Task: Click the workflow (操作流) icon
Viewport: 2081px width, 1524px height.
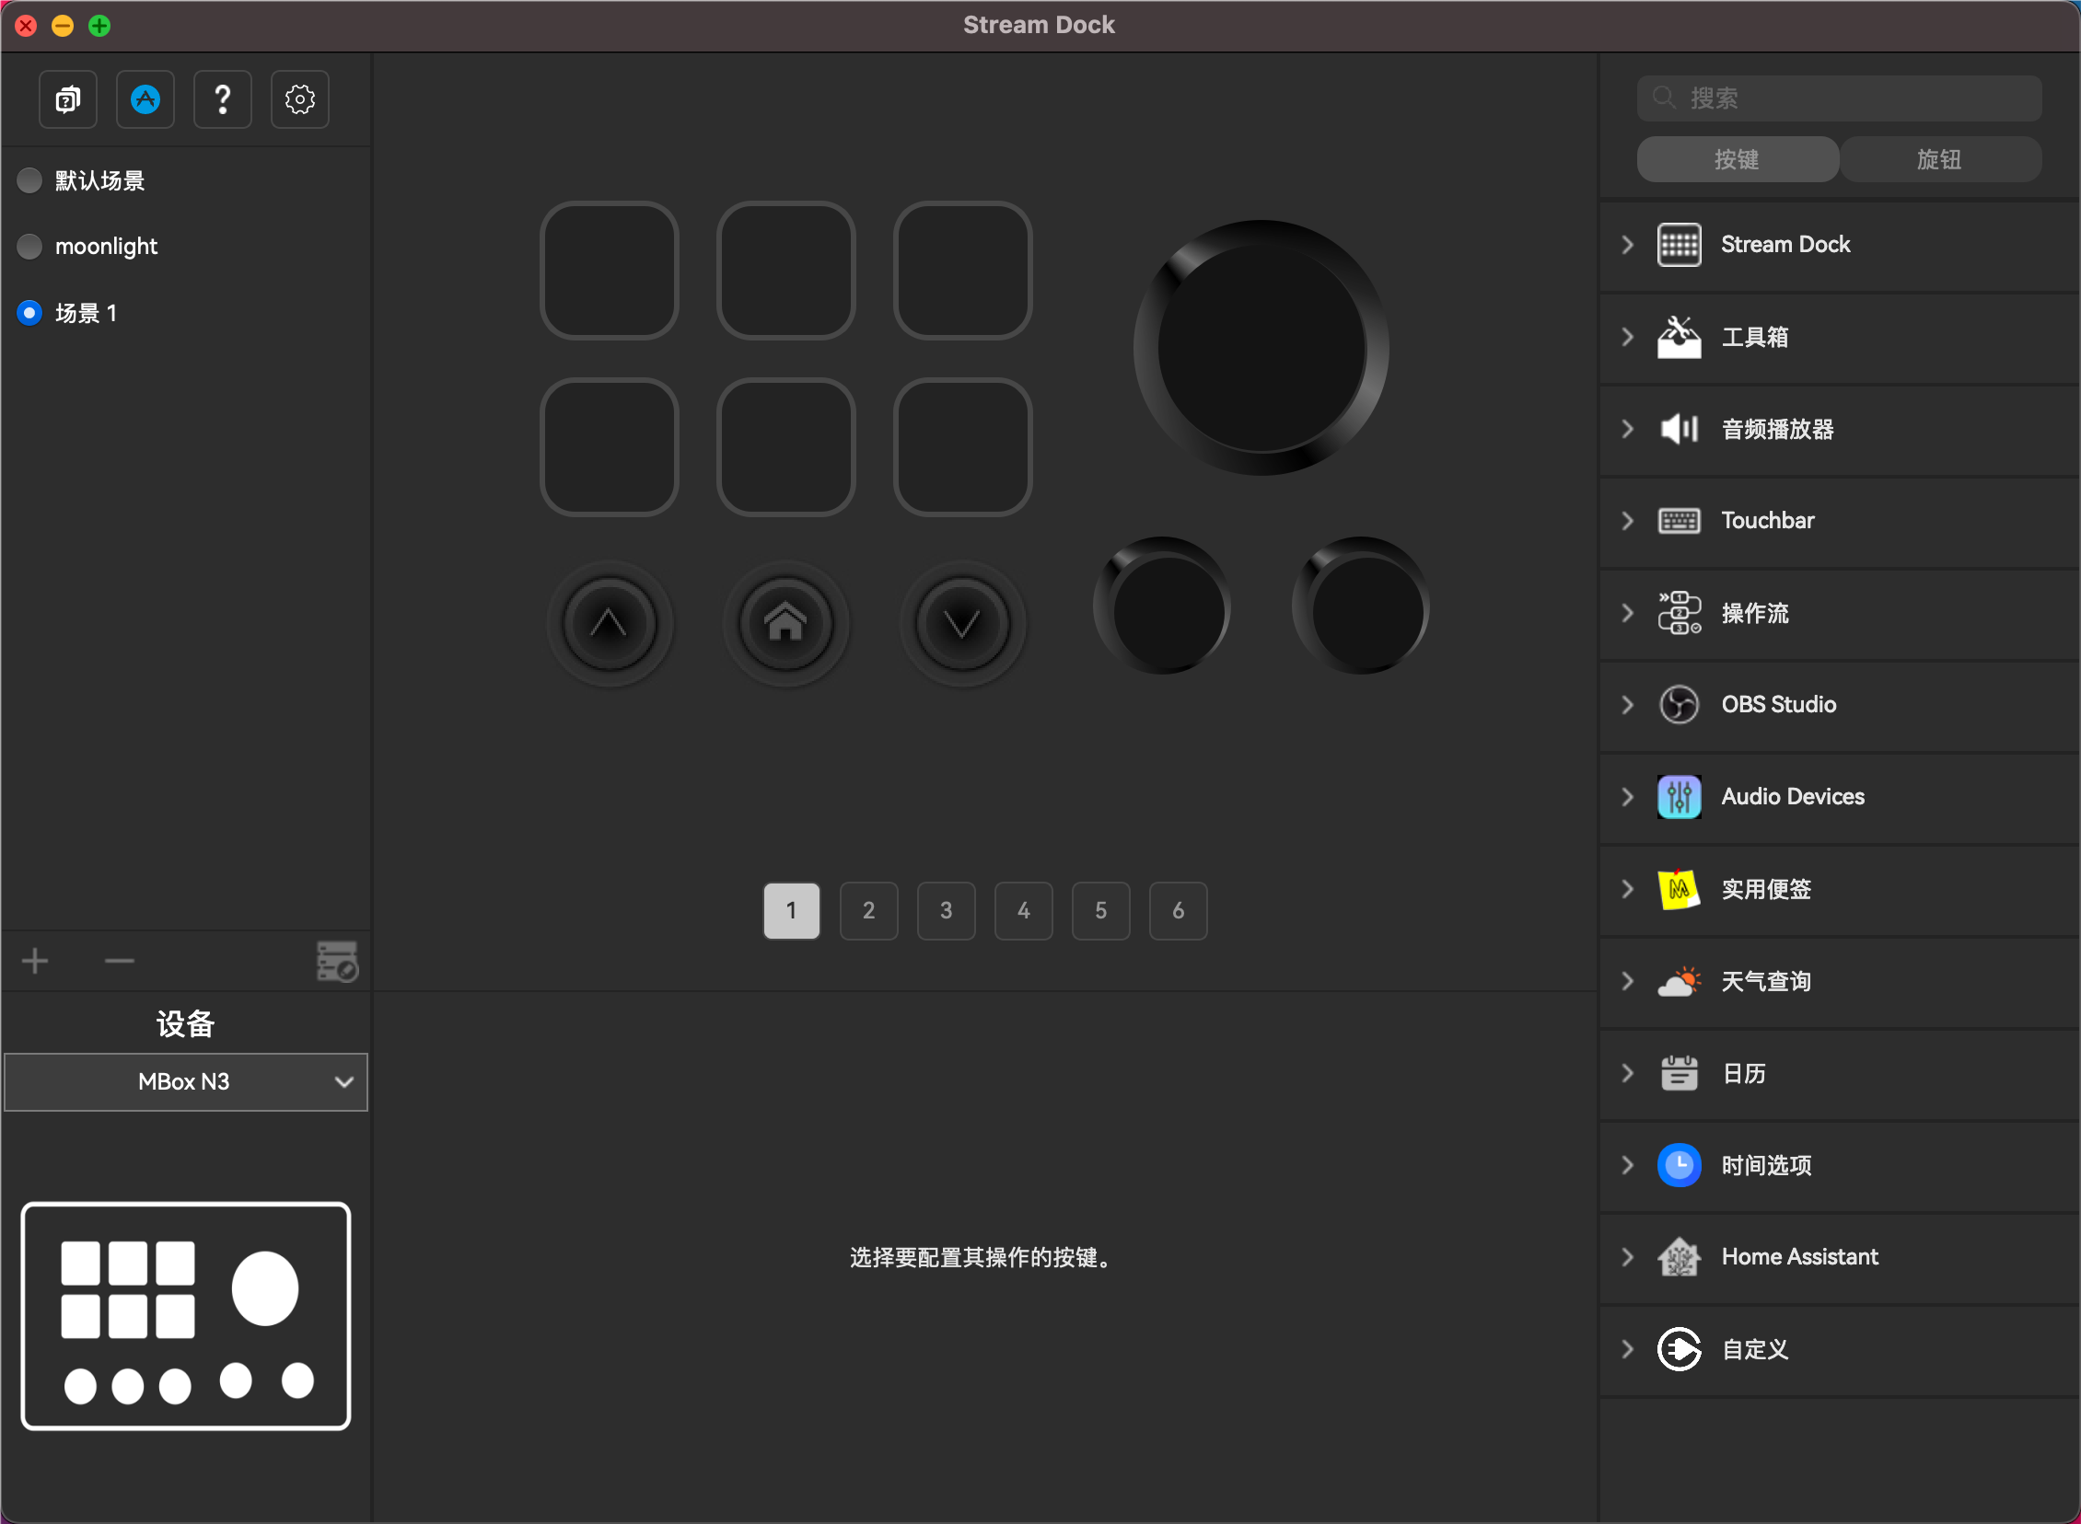Action: pyautogui.click(x=1679, y=613)
